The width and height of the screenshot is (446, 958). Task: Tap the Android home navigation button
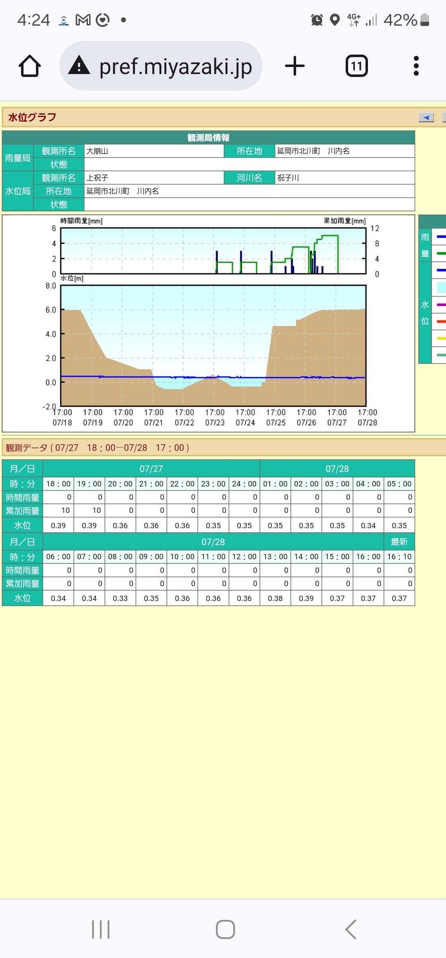click(225, 929)
